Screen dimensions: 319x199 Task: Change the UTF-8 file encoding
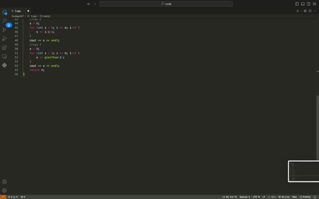[256, 197]
